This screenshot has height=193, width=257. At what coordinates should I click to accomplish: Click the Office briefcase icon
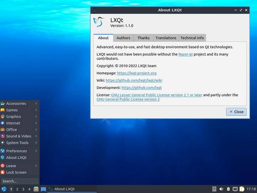point(2,129)
